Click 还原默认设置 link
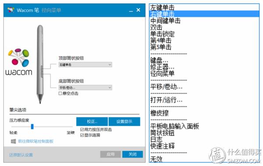 tap(21, 155)
